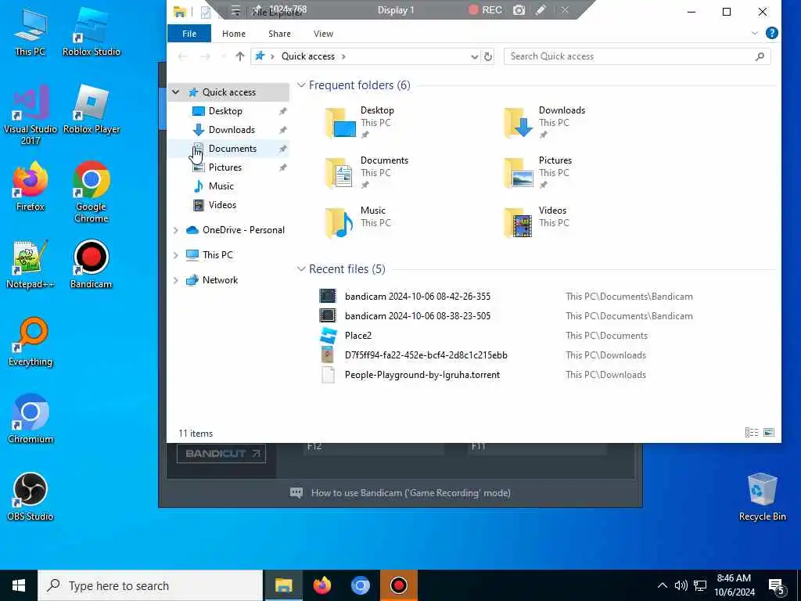The image size is (801, 601).
Task: Launch OBS Studio desktop shortcut
Action: pyautogui.click(x=31, y=497)
